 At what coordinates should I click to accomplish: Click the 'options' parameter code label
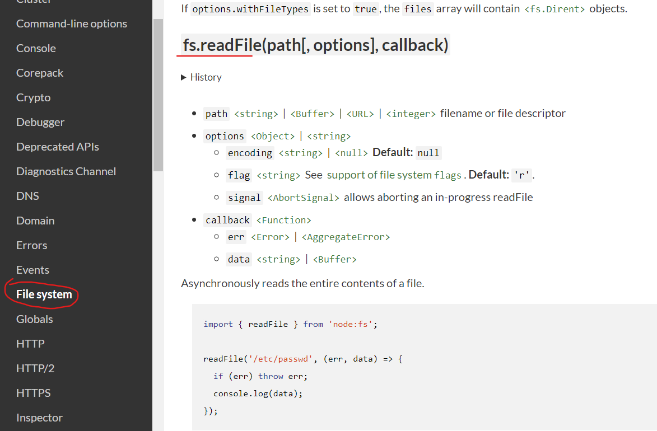pyautogui.click(x=225, y=137)
